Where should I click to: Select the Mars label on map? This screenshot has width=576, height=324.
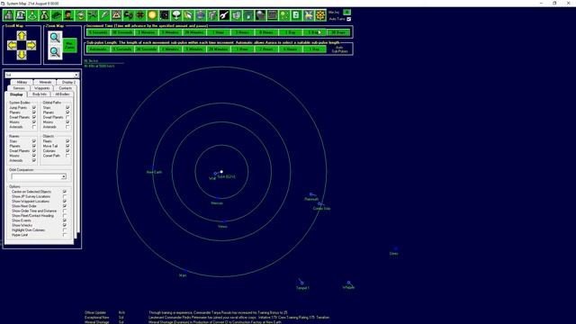(x=183, y=275)
